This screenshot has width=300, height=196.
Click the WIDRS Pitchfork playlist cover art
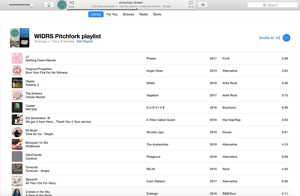(x=19, y=38)
